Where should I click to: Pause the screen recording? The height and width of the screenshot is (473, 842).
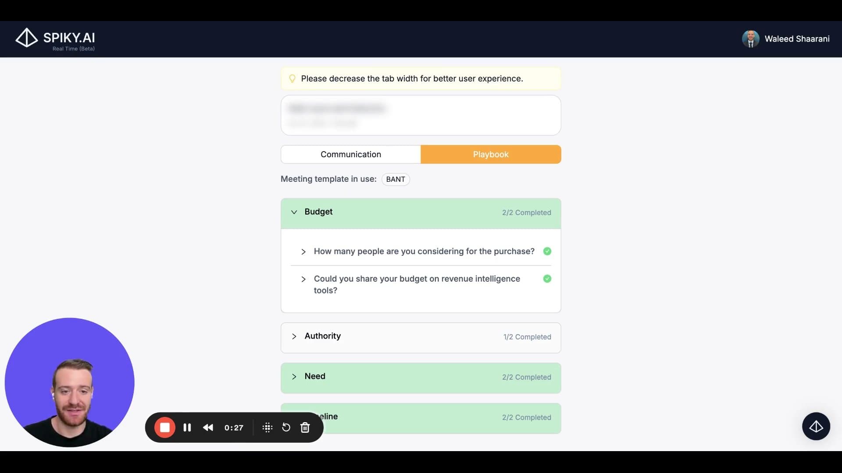(x=187, y=427)
